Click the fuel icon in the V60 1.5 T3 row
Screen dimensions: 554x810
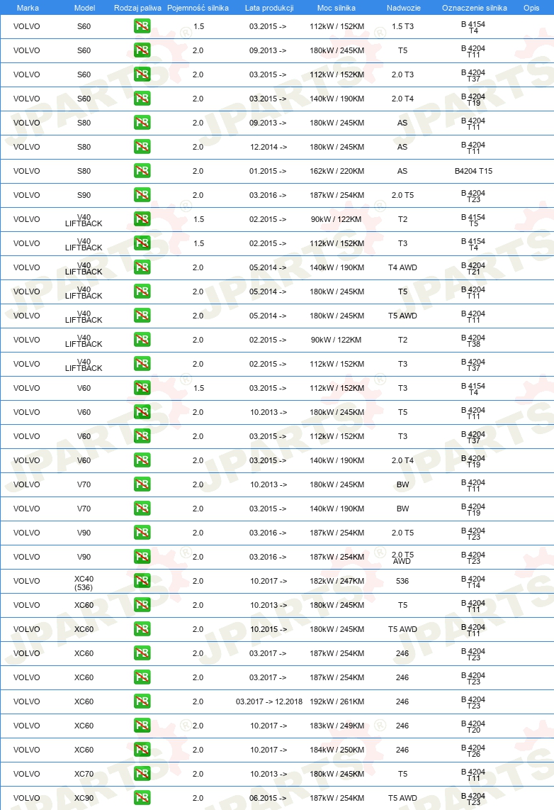[x=142, y=387]
